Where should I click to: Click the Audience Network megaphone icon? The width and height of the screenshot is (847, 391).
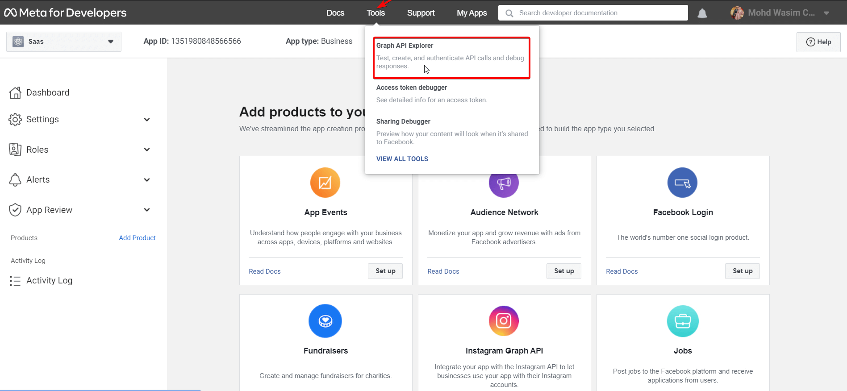point(504,183)
